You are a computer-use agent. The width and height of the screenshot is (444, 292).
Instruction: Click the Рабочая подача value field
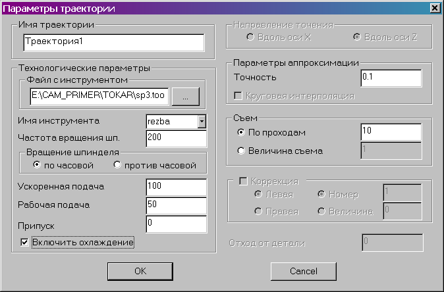click(177, 205)
